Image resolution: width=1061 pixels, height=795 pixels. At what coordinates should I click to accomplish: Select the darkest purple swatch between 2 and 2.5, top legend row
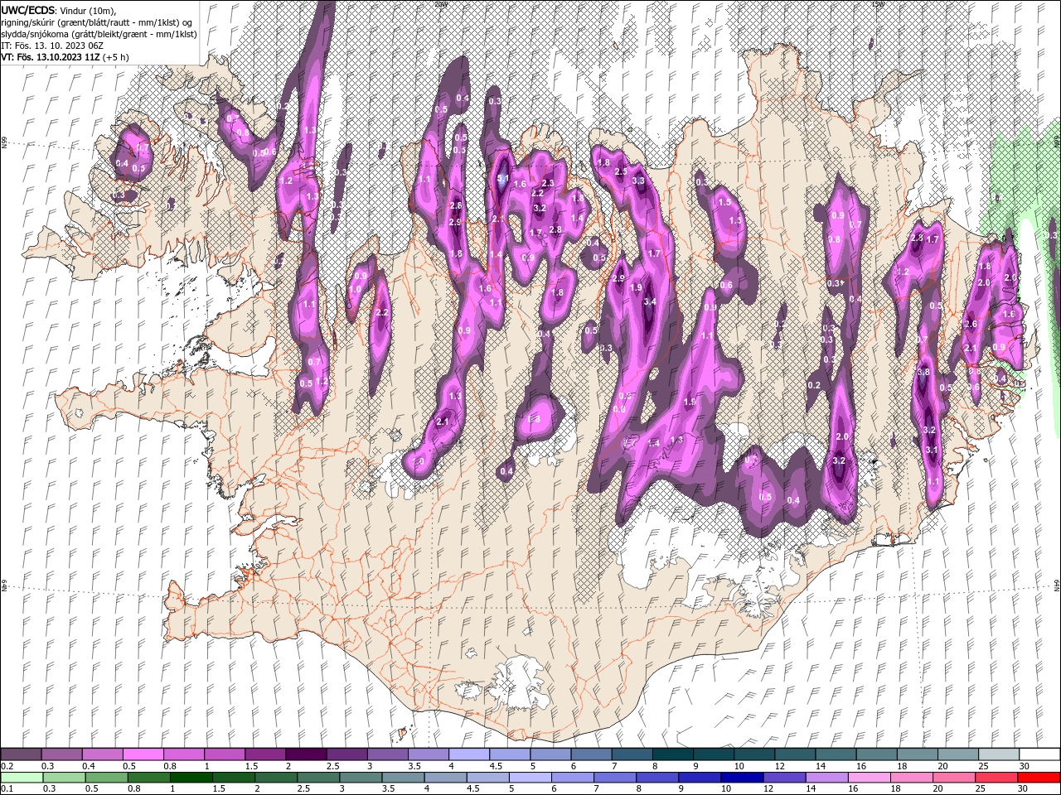pyautogui.click(x=306, y=754)
